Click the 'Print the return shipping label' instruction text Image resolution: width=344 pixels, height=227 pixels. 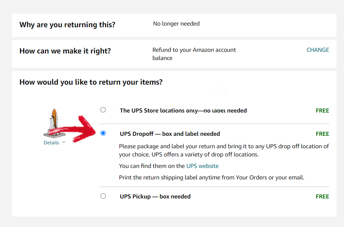tap(211, 177)
